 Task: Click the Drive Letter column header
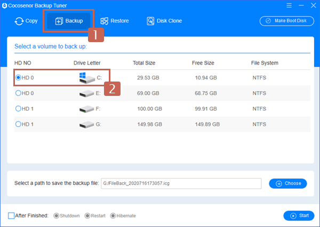tap(87, 63)
